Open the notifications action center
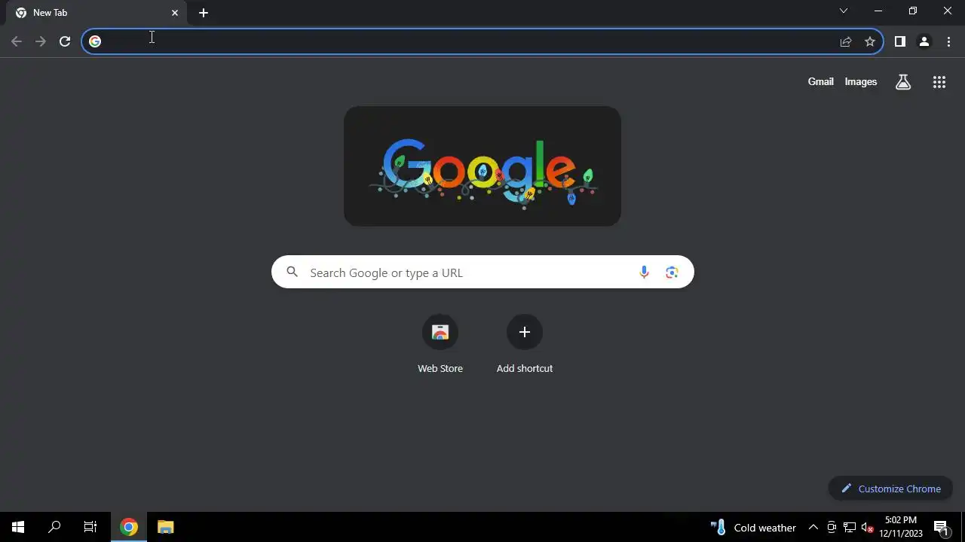 941,527
